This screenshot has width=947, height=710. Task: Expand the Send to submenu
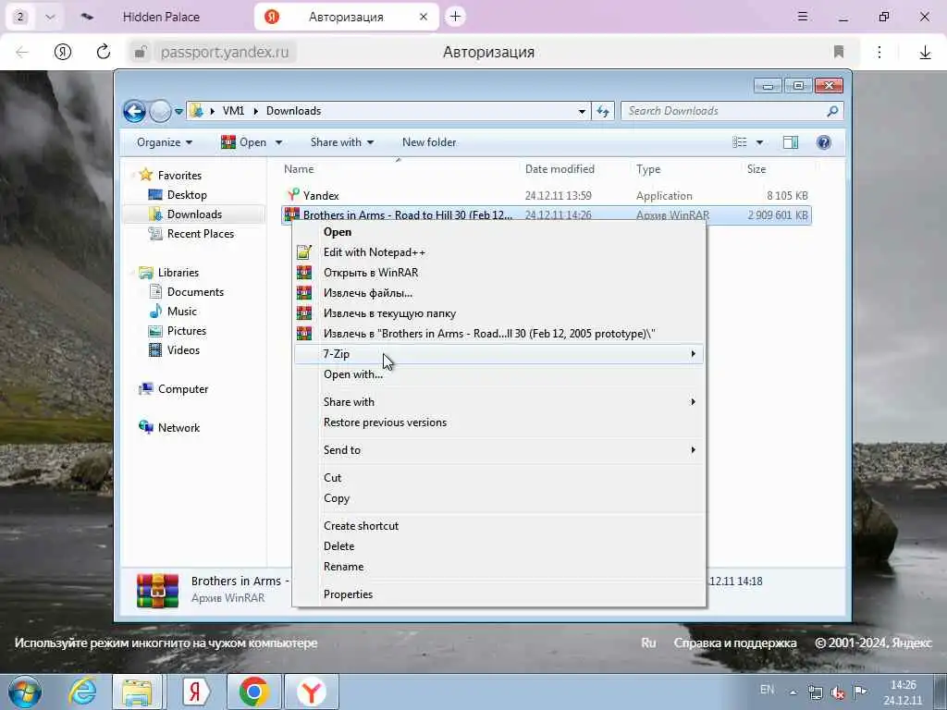[x=498, y=450]
